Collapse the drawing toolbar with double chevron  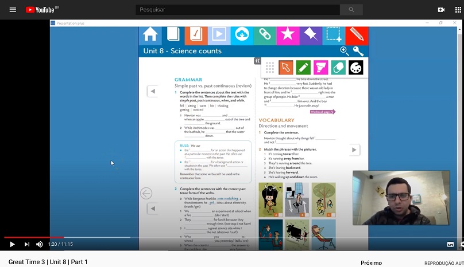pyautogui.click(x=257, y=60)
